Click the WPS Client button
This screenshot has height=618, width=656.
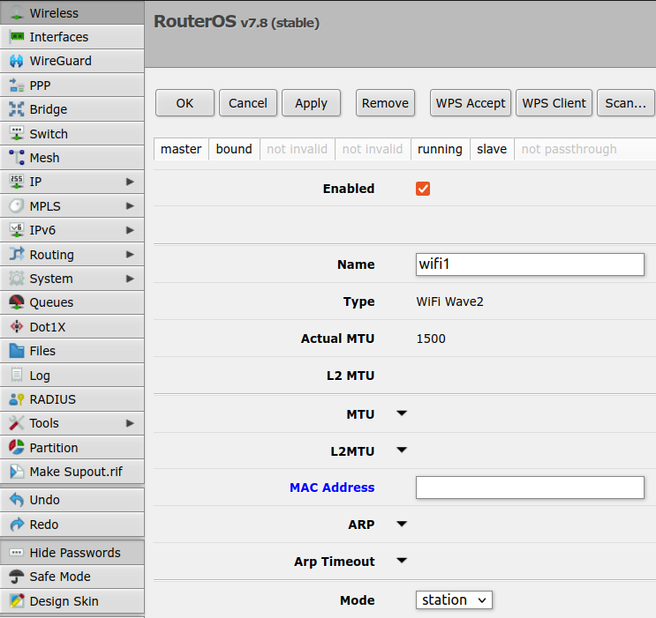tap(554, 103)
